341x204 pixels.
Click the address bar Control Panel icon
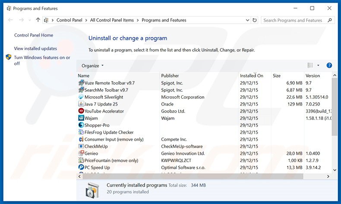[x=46, y=20]
